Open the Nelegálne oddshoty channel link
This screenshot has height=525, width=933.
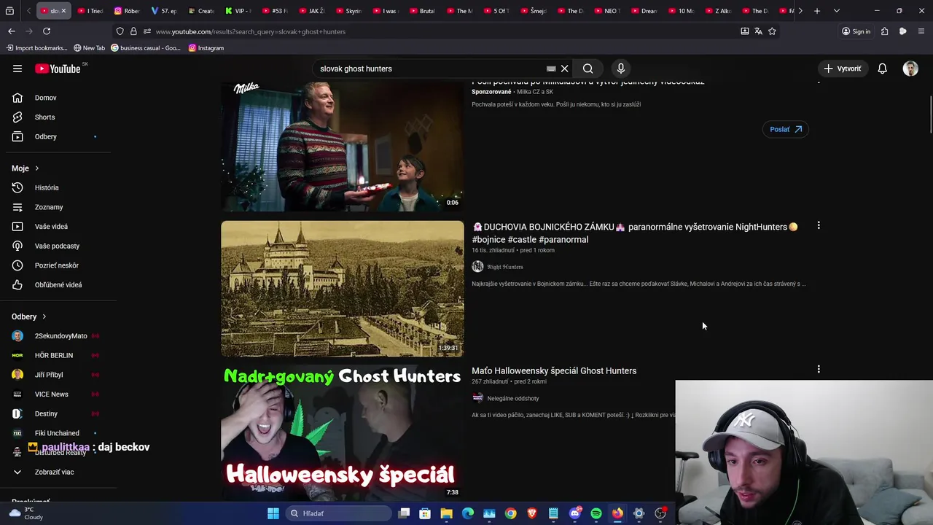pos(513,398)
